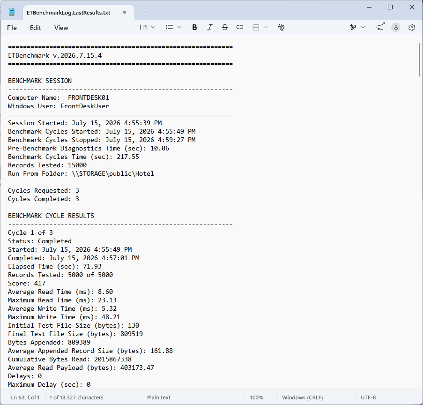Click the Maximum Read Time 23.13 line
The height and width of the screenshot is (405, 423).
click(x=62, y=300)
